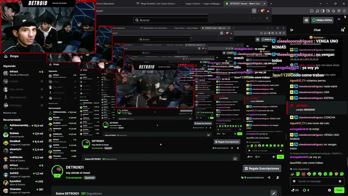This screenshot has height=196, width=348.
Task: Click Agus537_77 username beside 'violamos perros'
Action: pyautogui.click(x=298, y=81)
